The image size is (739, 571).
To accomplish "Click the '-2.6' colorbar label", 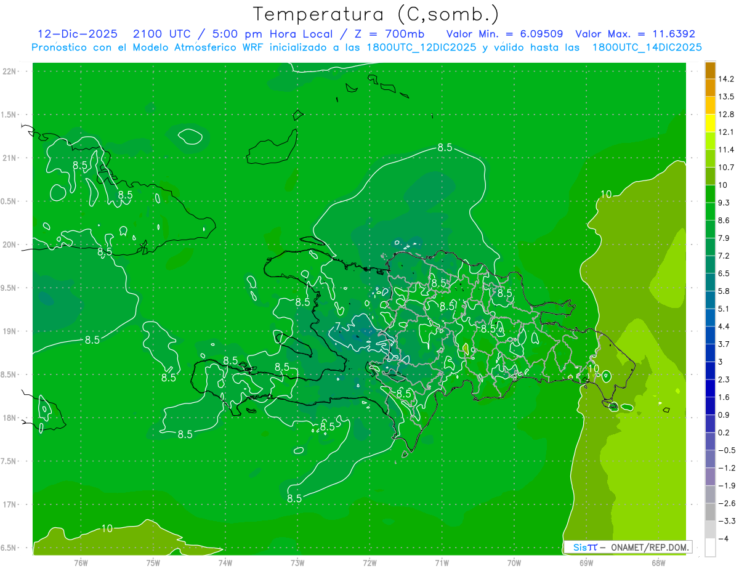I will (726, 503).
